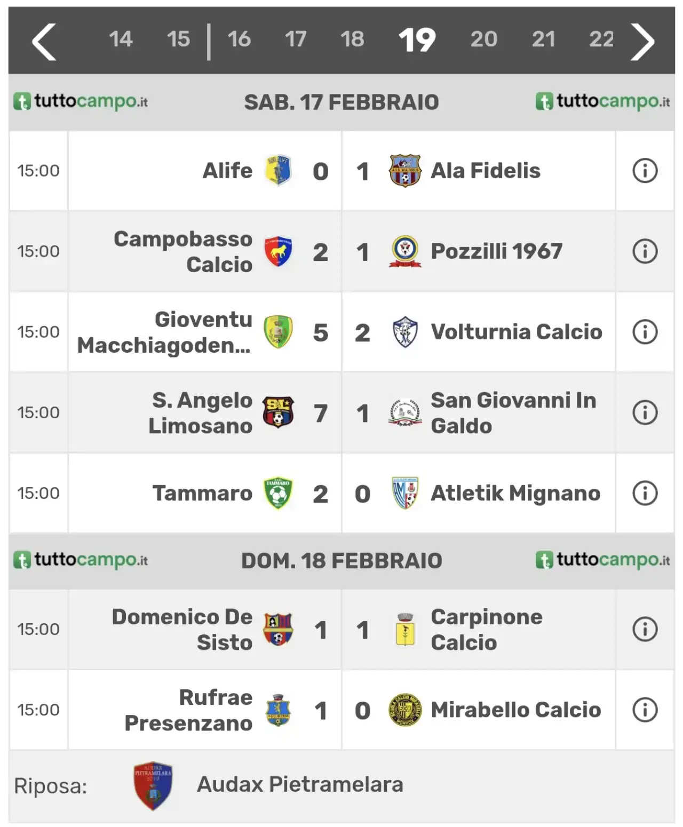
Task: Show info for Tammaro vs Atletik Mignano
Action: 645,494
